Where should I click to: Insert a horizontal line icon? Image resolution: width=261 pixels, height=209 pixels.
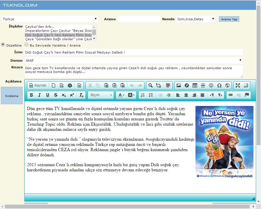(203, 85)
